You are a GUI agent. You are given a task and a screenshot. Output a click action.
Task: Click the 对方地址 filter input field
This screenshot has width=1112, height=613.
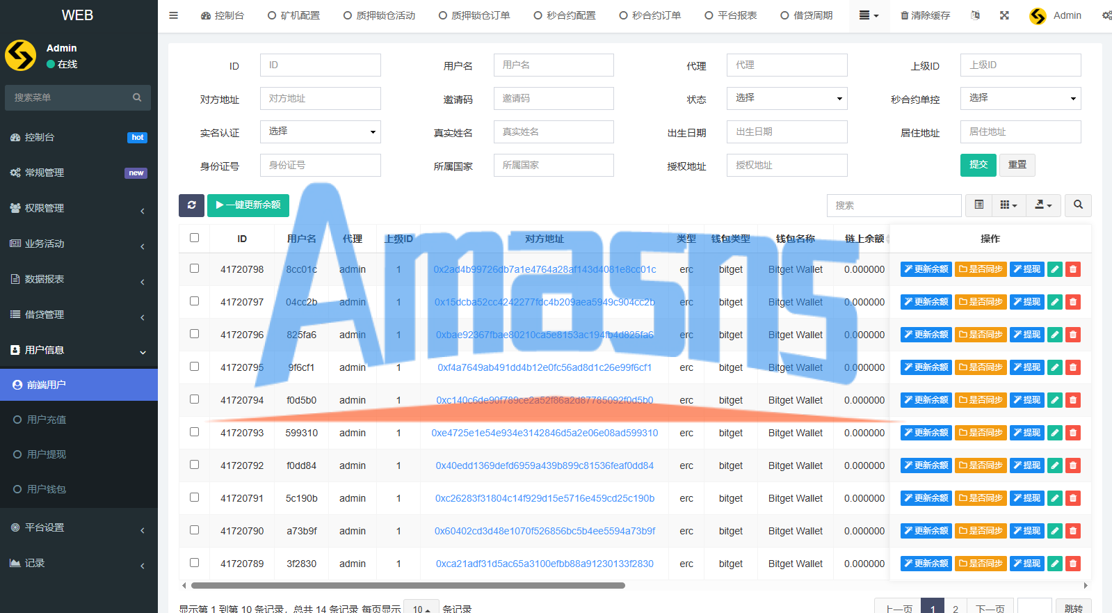tap(321, 98)
